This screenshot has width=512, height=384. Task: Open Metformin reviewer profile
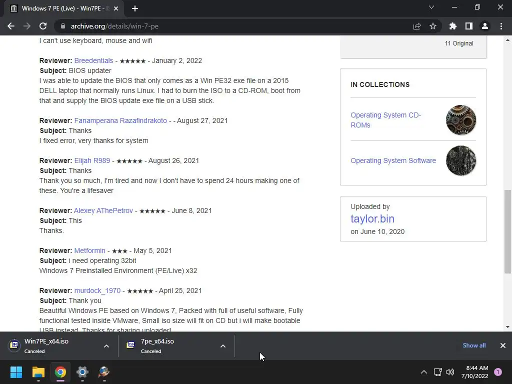pyautogui.click(x=90, y=251)
